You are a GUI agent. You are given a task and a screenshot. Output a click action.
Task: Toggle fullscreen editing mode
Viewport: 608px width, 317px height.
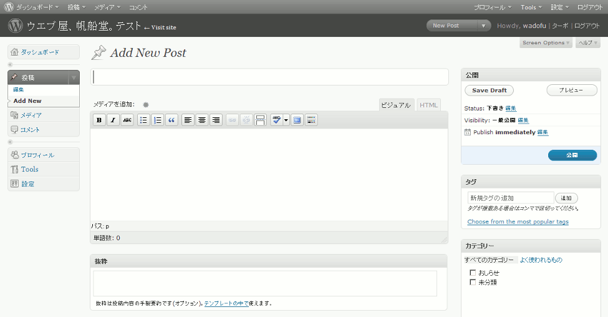(x=297, y=120)
